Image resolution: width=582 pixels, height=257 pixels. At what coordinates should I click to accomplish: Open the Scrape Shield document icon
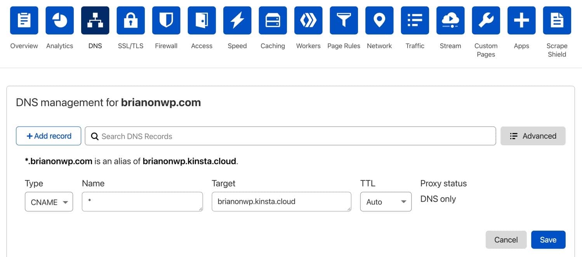tap(557, 21)
